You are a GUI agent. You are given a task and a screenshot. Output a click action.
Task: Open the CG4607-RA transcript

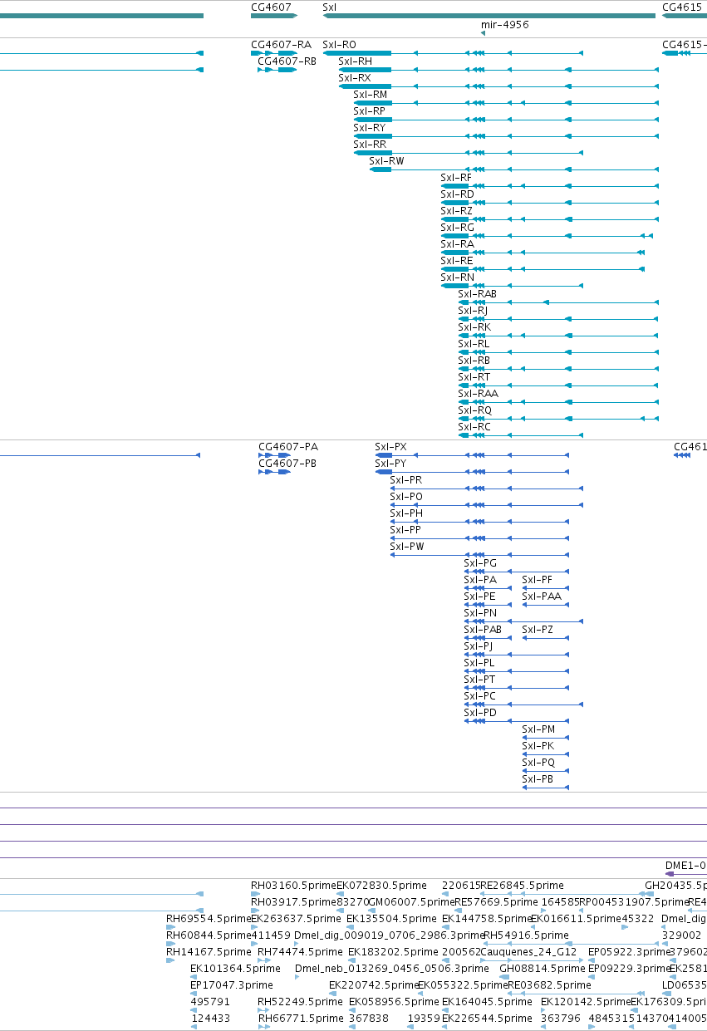(x=281, y=45)
